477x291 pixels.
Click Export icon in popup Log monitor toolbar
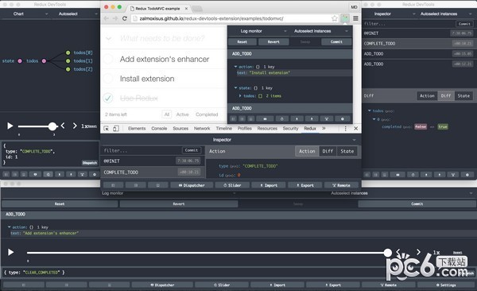click(x=312, y=118)
